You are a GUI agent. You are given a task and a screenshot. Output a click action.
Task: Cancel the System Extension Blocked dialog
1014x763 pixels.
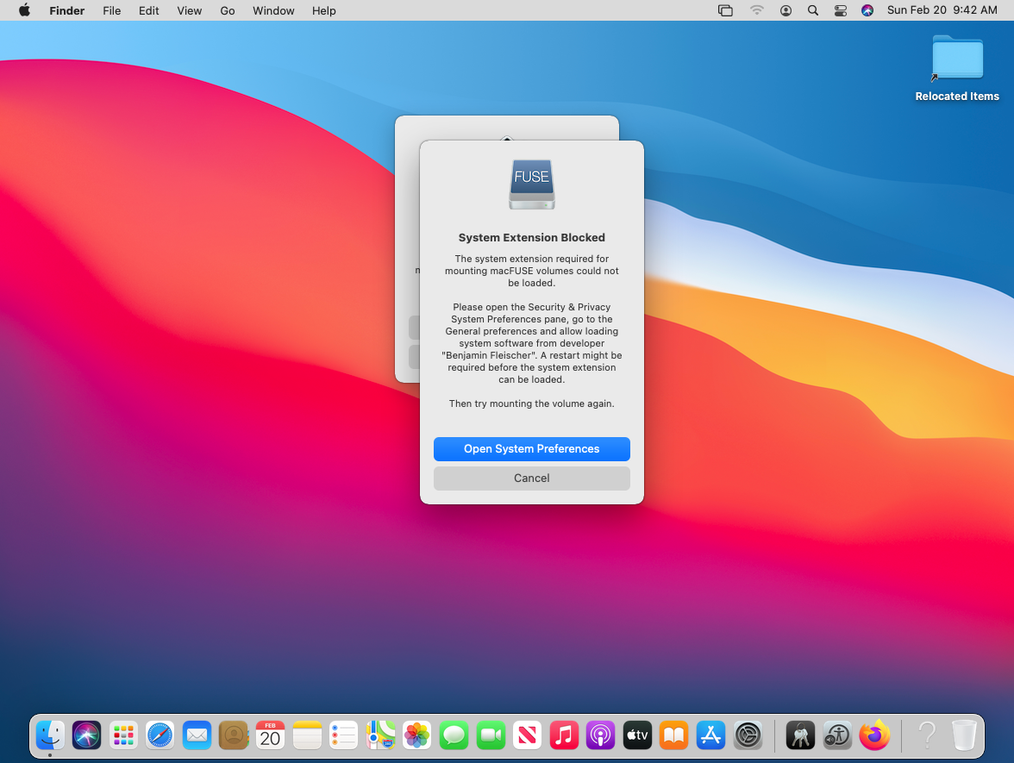pos(531,478)
